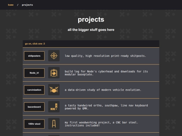Image resolution: width=182 pixels, height=136 pixels.
Task: Open the shitposters project button
Action: [34, 56]
